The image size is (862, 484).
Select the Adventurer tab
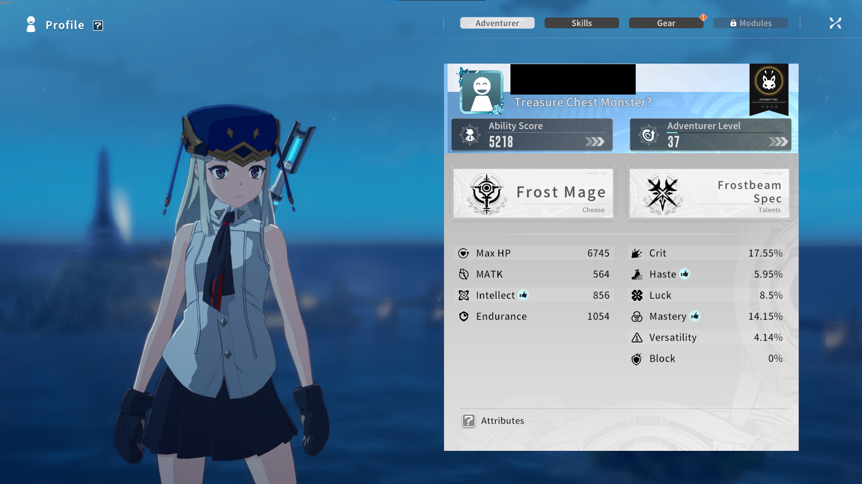click(497, 23)
